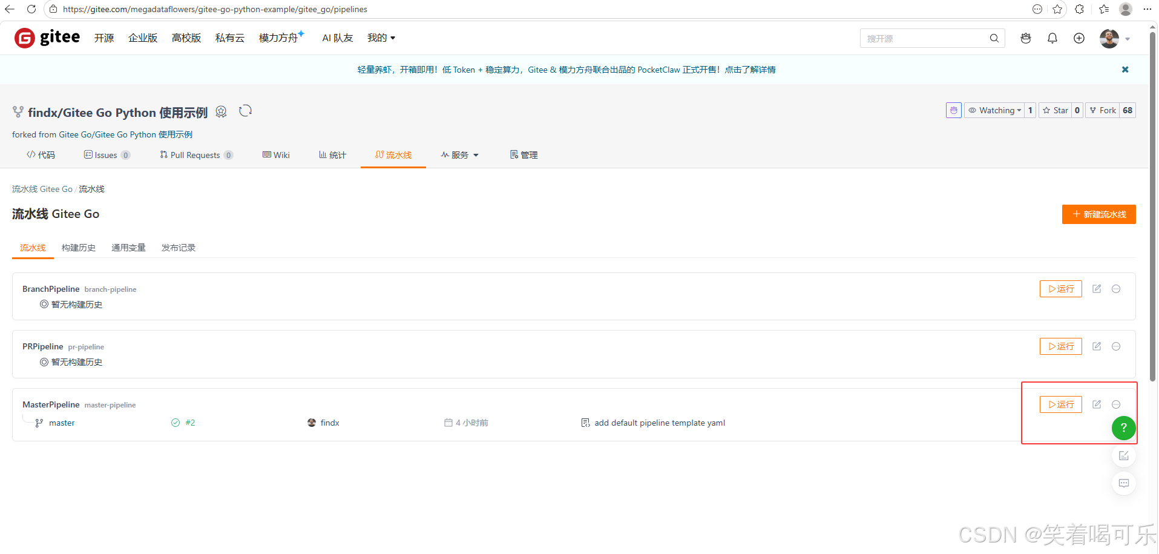The width and height of the screenshot is (1159, 554).
Task: Open the fork count 68
Action: pyautogui.click(x=1128, y=110)
